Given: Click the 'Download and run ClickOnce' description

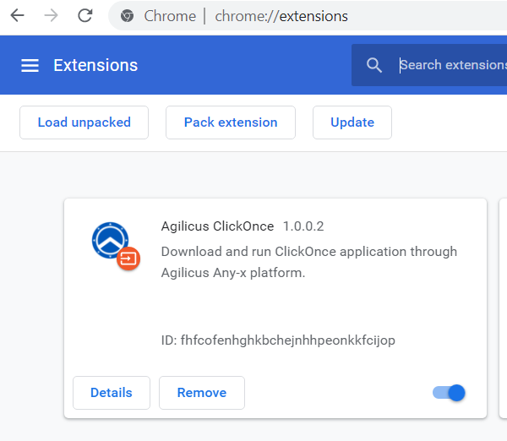Looking at the screenshot, I should click(x=309, y=262).
